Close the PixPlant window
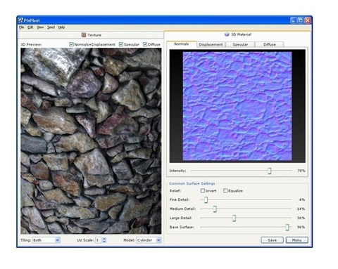The height and width of the screenshot is (269, 338). [x=308, y=20]
